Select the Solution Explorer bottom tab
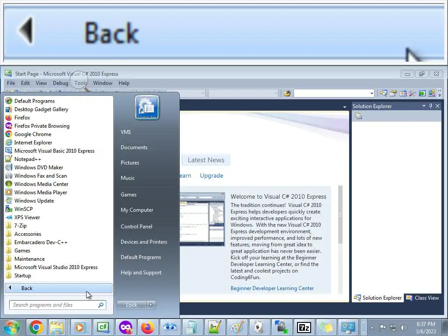This screenshot has width=448, height=336. click(378, 297)
